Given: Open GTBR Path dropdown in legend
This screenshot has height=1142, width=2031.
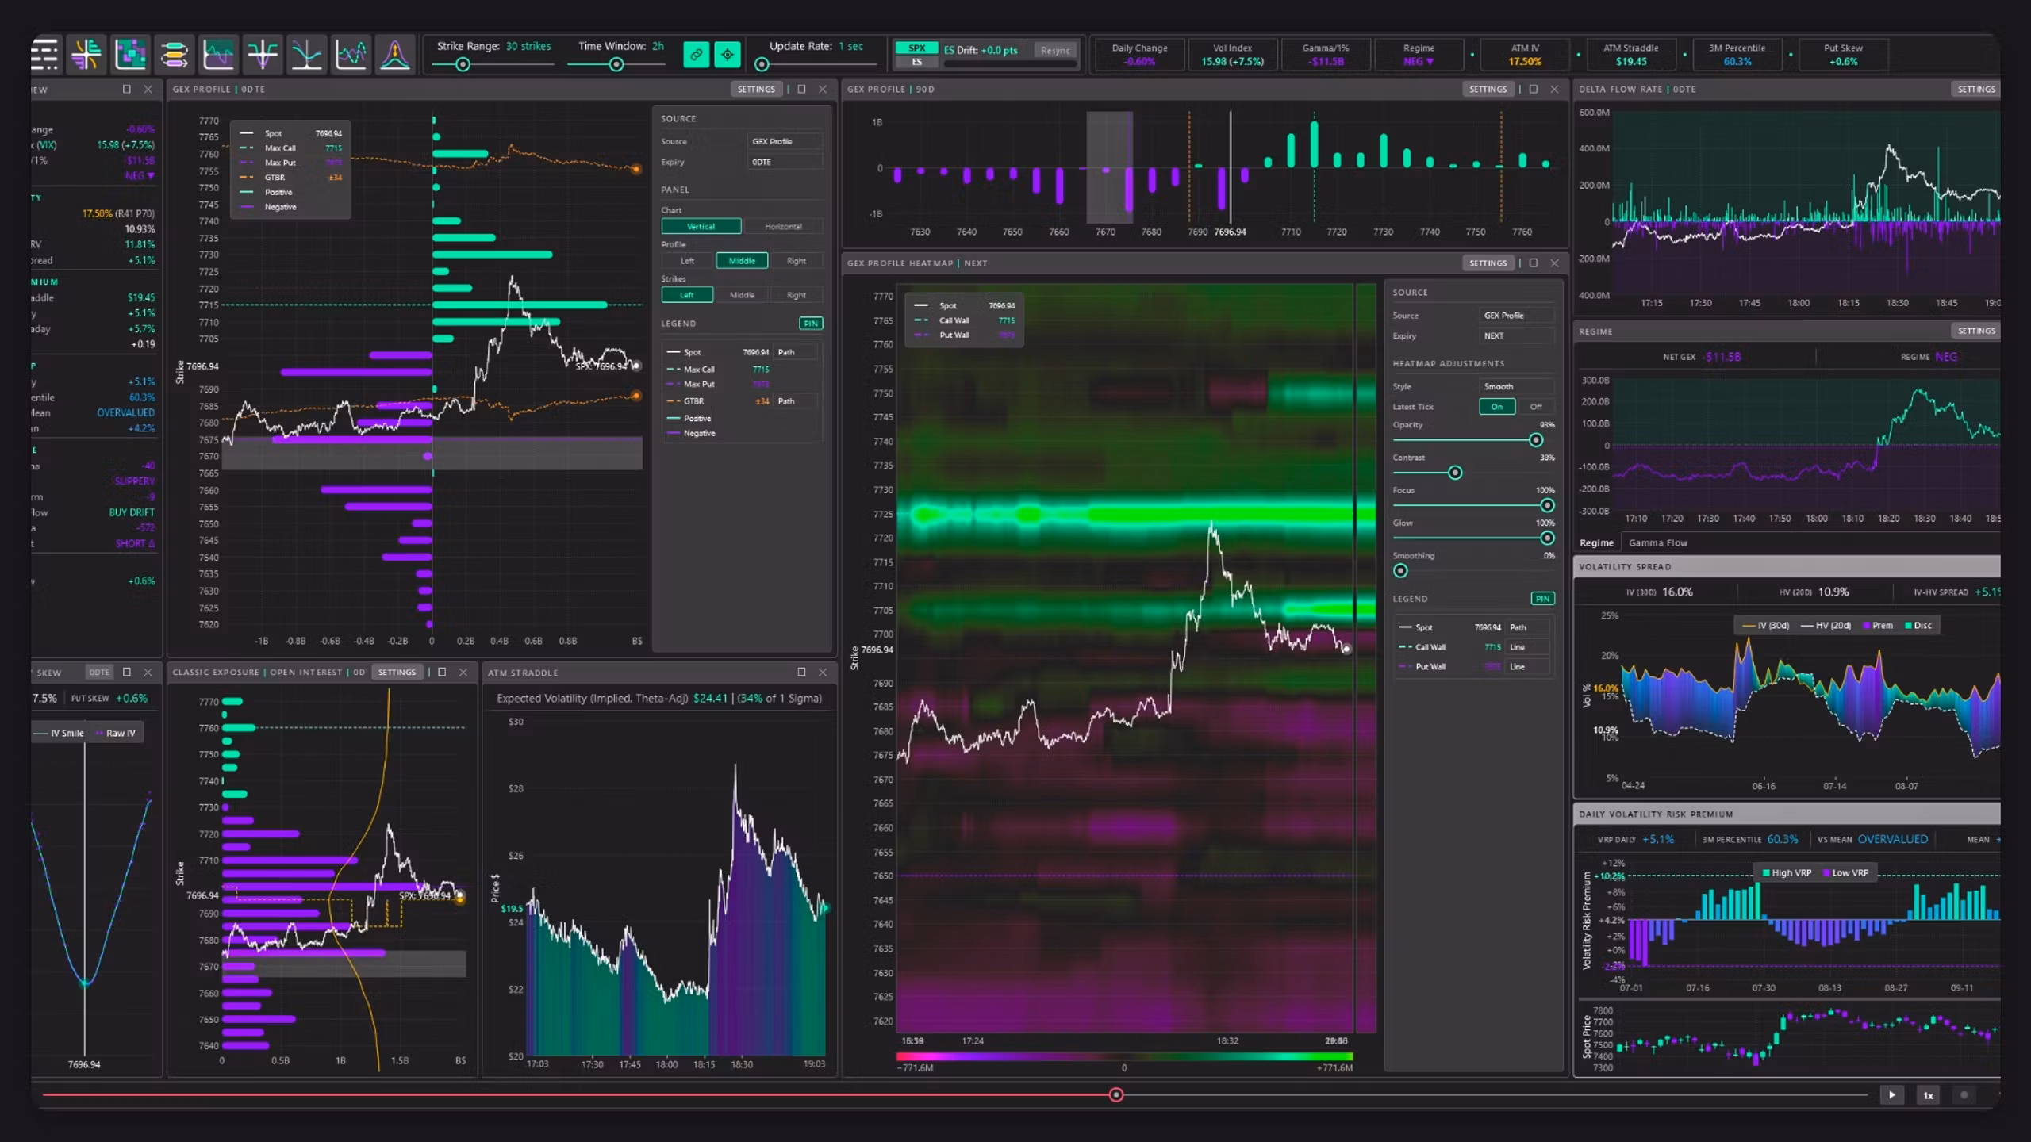Looking at the screenshot, I should point(797,400).
